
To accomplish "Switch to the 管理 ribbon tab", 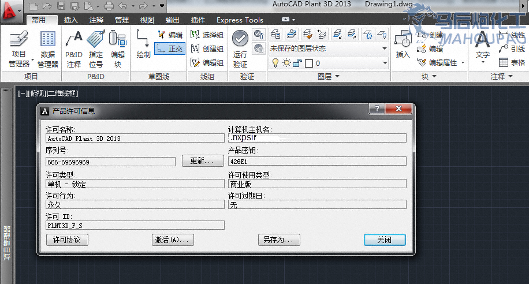I will 121,20.
